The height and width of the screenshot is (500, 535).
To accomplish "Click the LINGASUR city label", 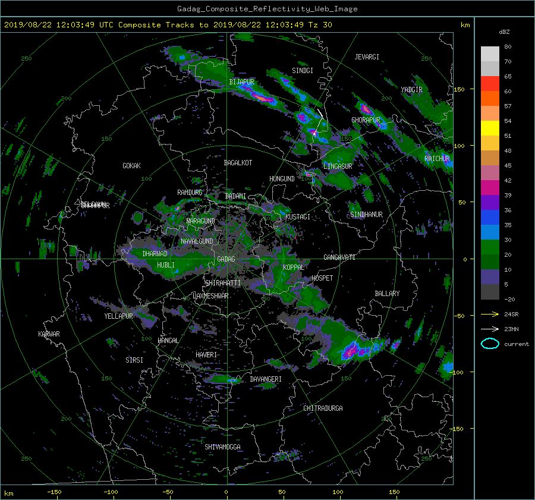I will pyautogui.click(x=338, y=166).
